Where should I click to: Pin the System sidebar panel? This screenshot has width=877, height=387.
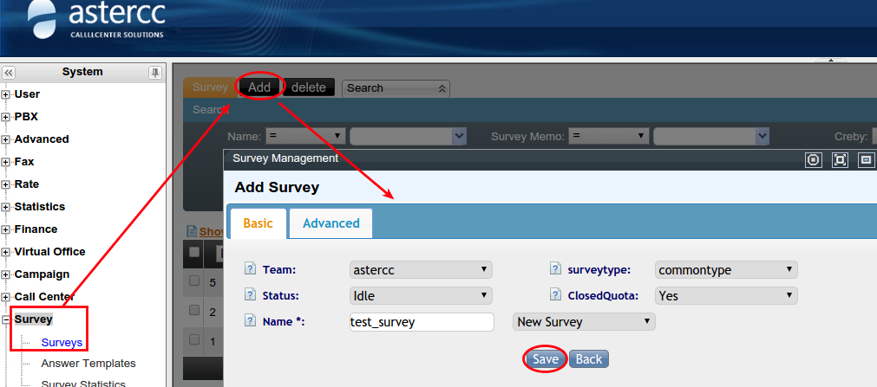pyautogui.click(x=155, y=73)
